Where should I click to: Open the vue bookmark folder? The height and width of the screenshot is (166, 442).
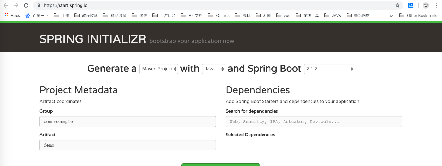tap(283, 15)
